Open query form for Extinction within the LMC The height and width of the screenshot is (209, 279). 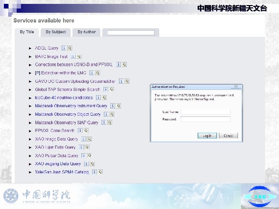(x=98, y=73)
